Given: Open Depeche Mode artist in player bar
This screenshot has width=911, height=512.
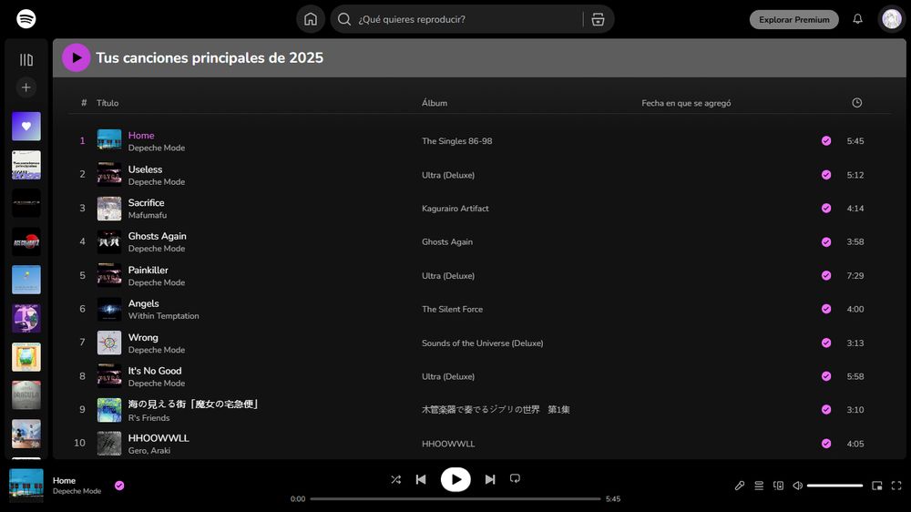Looking at the screenshot, I should tap(77, 491).
